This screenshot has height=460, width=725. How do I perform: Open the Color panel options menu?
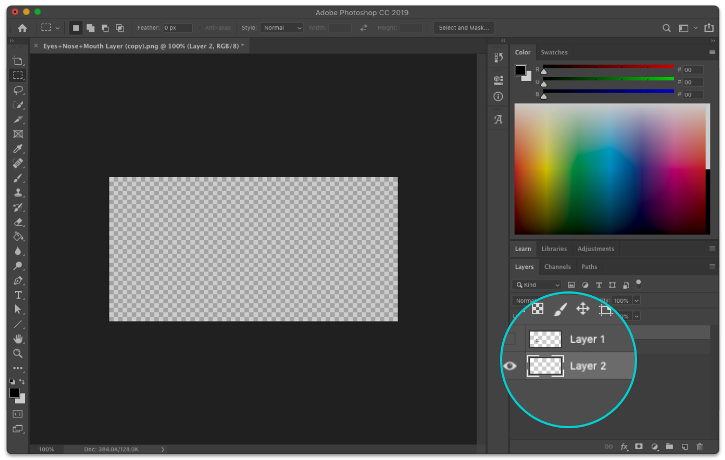pos(712,52)
